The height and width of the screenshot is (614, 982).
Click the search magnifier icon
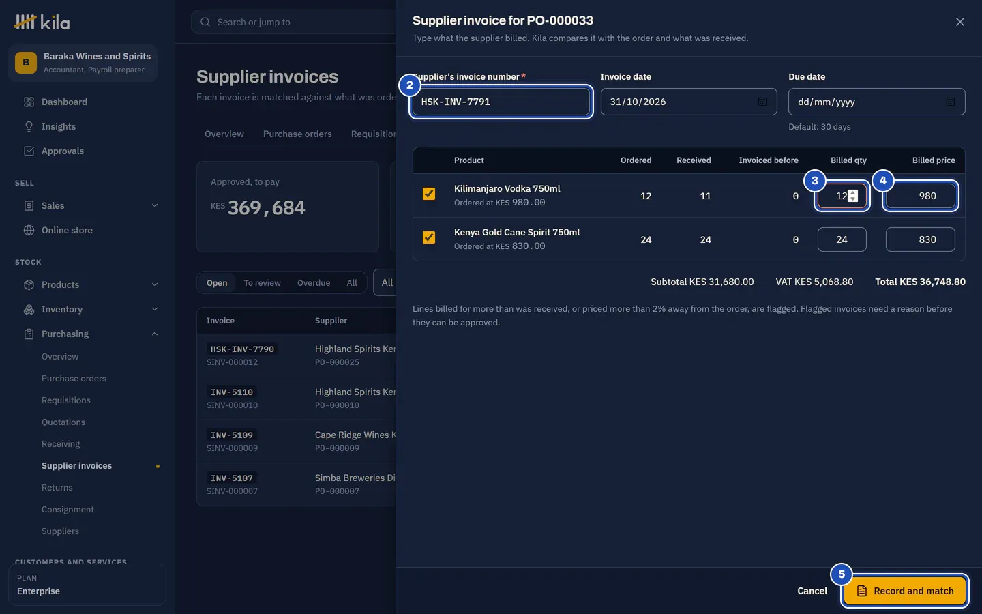coord(205,22)
